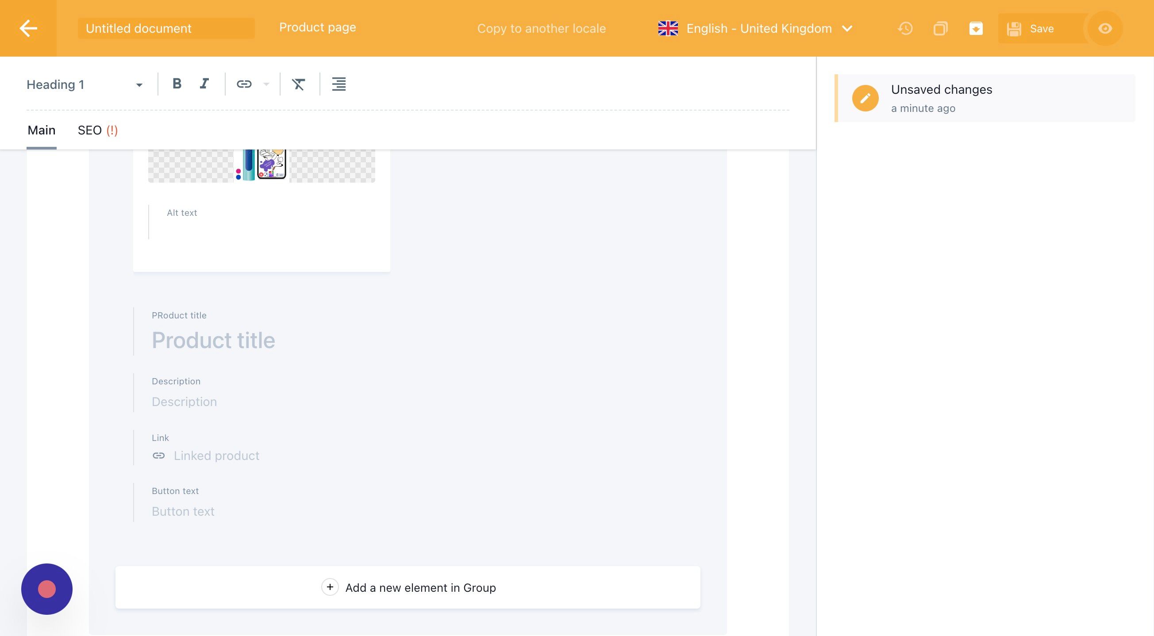Click the back arrow icon
The width and height of the screenshot is (1154, 636).
tap(28, 28)
